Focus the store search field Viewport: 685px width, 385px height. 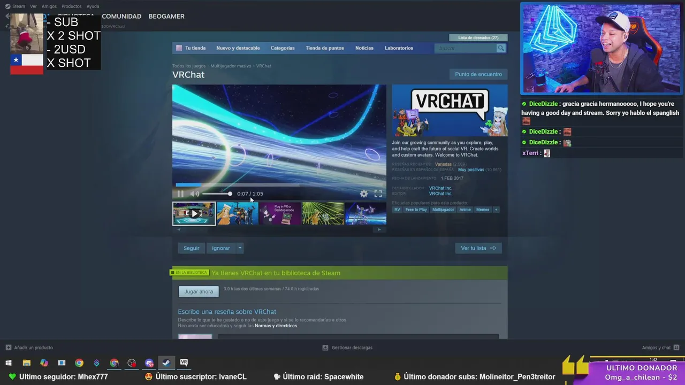[x=466, y=48]
